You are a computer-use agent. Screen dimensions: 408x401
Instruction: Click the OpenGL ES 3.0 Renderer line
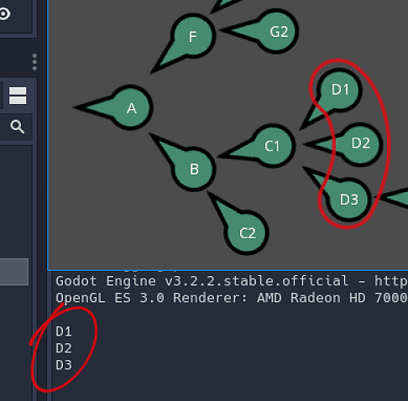click(x=232, y=298)
